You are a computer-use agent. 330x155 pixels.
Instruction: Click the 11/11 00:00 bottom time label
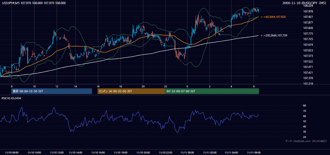click(187, 153)
